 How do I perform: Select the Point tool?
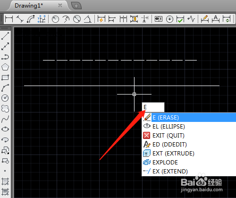[5, 171]
